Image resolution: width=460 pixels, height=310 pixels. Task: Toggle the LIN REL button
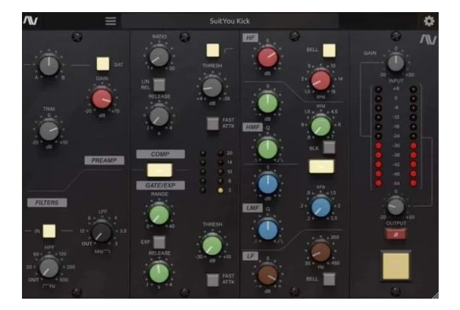point(159,85)
